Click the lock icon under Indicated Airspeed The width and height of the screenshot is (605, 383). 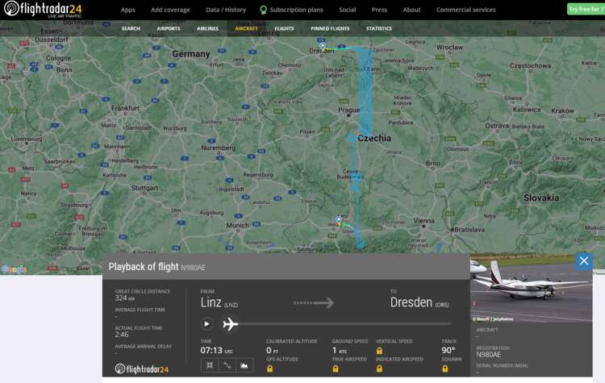point(379,368)
